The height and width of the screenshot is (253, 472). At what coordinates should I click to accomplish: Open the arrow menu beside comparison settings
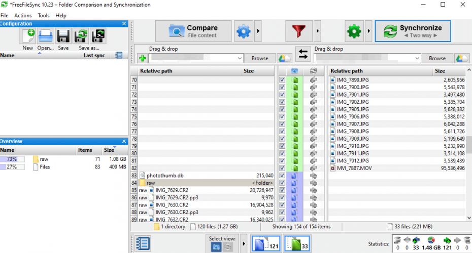(258, 31)
